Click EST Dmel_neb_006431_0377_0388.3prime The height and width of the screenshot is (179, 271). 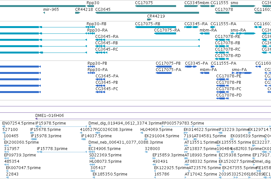126,143
